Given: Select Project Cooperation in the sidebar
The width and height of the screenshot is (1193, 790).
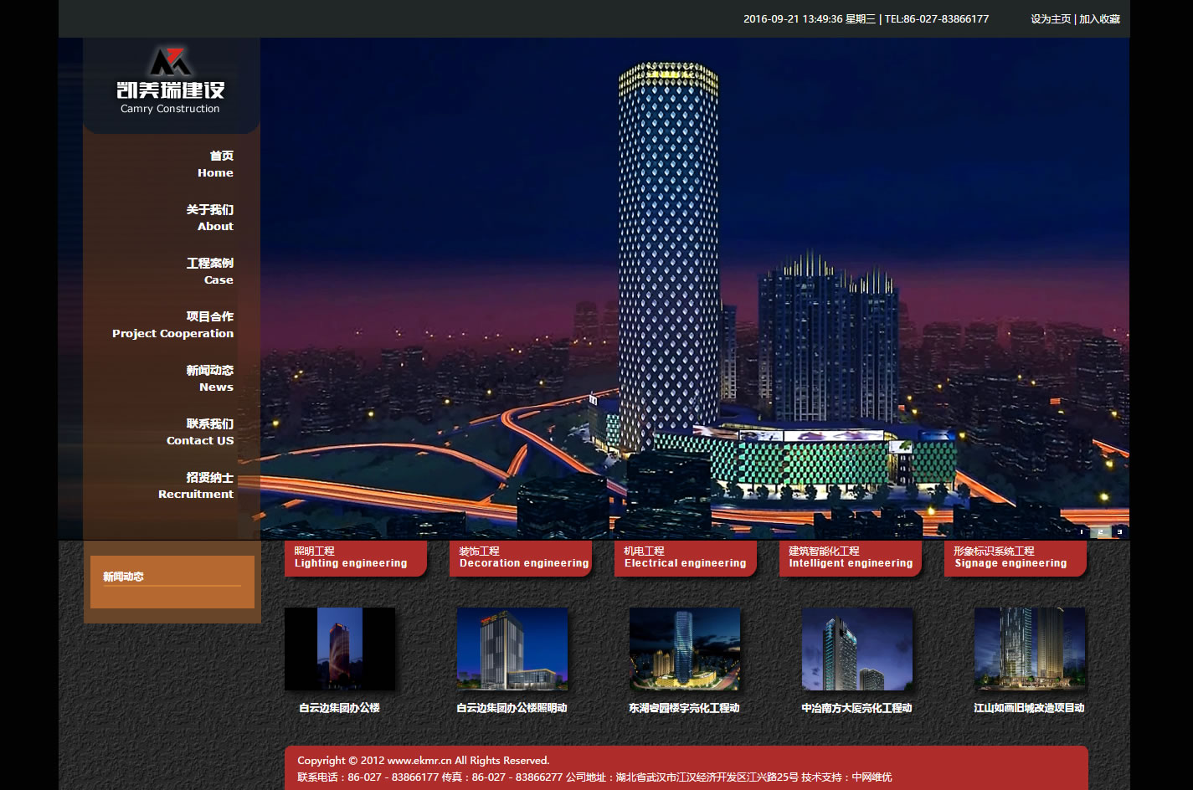Looking at the screenshot, I should (174, 325).
